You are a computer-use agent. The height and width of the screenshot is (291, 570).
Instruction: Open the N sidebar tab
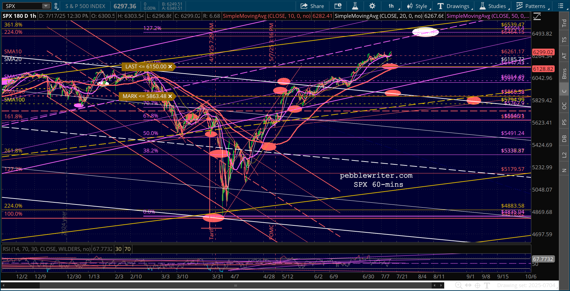(x=564, y=170)
